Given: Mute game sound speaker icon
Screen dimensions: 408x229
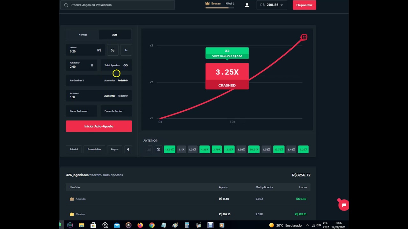Looking at the screenshot, I should pyautogui.click(x=128, y=149).
